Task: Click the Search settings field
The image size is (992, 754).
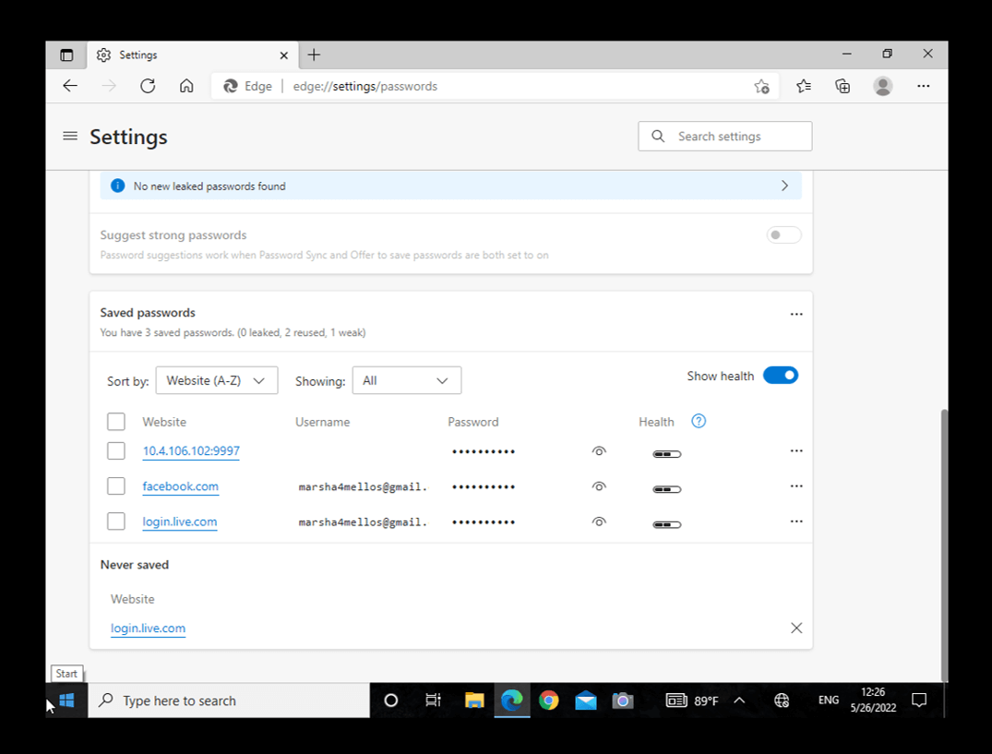Action: pos(725,137)
